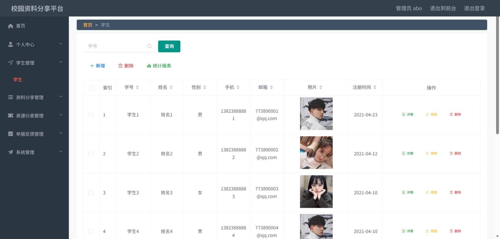Click the icon beside 资源分类管理
This screenshot has height=239, width=500.
10,116
